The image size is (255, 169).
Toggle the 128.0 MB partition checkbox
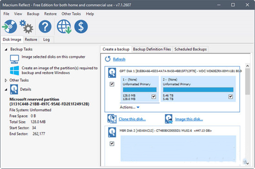coord(153,97)
